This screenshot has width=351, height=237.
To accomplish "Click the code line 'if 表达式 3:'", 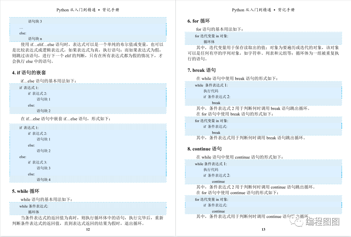I will point(37,162).
